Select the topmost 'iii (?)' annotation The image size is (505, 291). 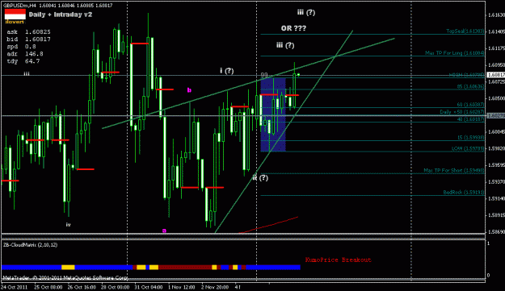point(306,13)
